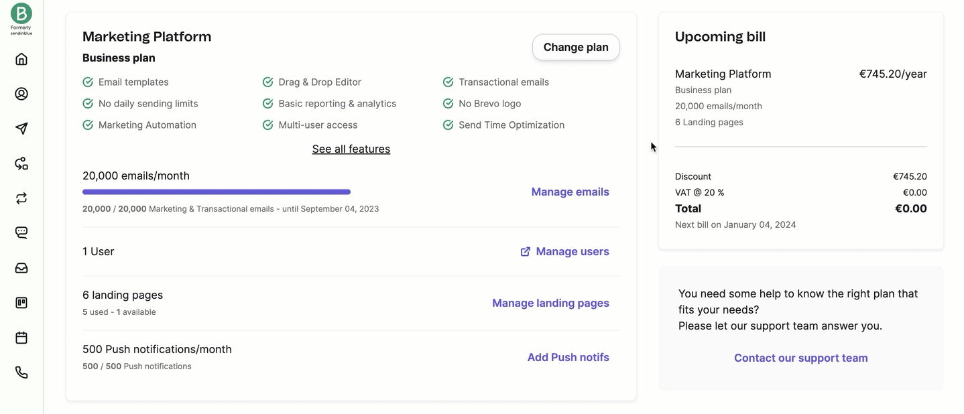Click checkmark icon next to No daily sending limits
The height and width of the screenshot is (414, 964).
(88, 104)
